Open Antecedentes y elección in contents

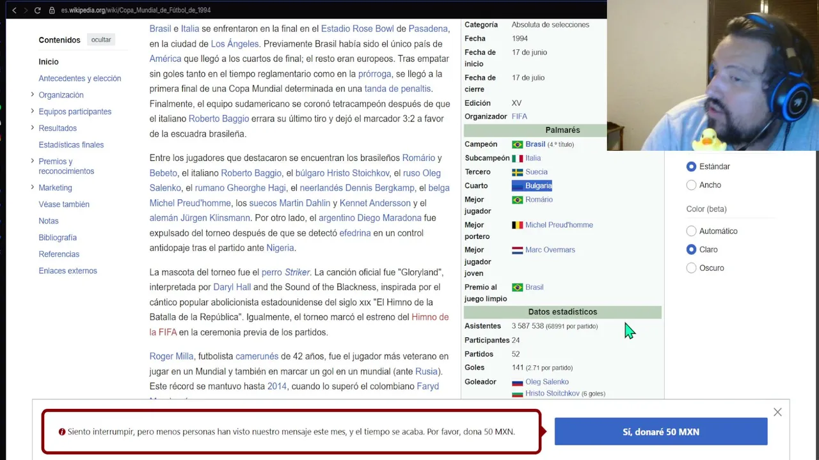pyautogui.click(x=80, y=79)
